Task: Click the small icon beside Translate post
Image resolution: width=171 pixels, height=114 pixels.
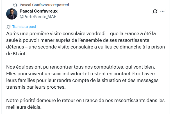Action: [8, 27]
